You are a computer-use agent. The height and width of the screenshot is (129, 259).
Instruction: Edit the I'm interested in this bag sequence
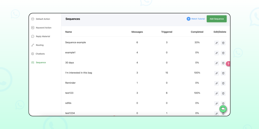pos(217,73)
